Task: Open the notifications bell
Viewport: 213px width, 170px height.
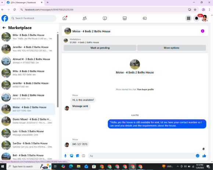Action: click(196, 18)
